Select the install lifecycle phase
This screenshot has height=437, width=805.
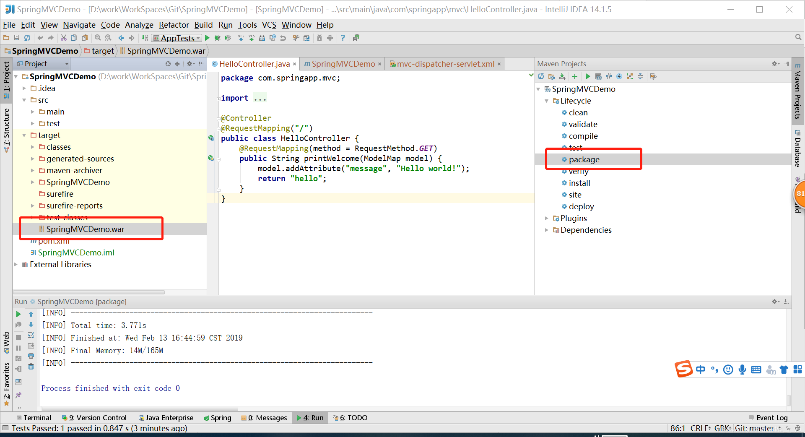click(579, 183)
